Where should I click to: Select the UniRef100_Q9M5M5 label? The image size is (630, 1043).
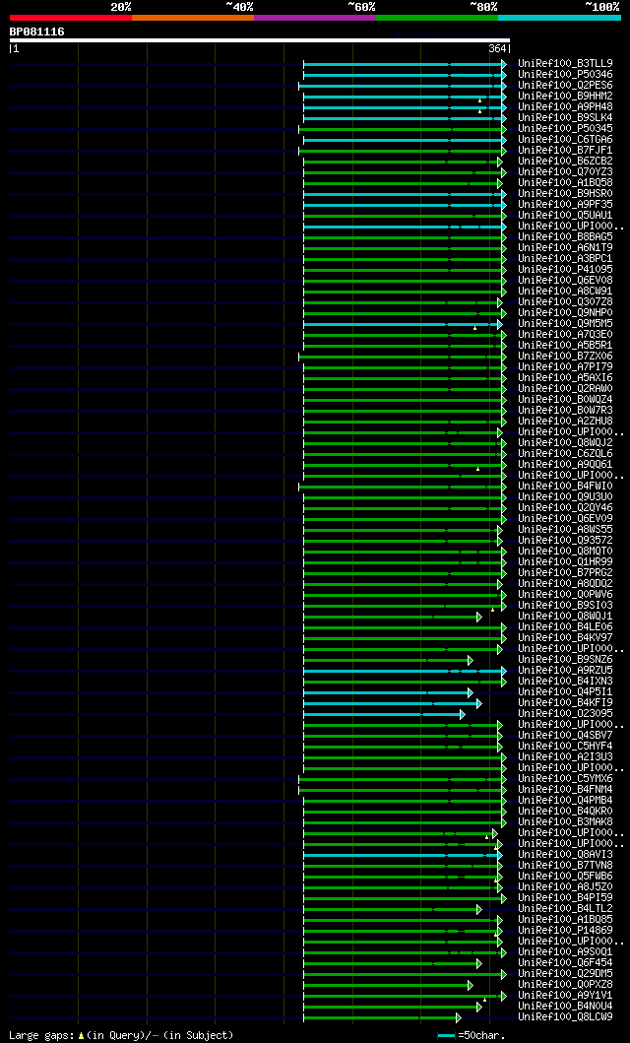[566, 324]
